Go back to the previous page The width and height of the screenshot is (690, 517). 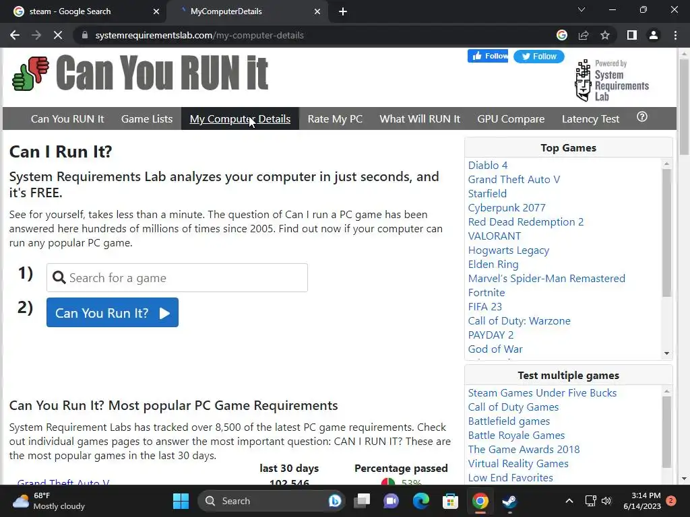point(15,35)
